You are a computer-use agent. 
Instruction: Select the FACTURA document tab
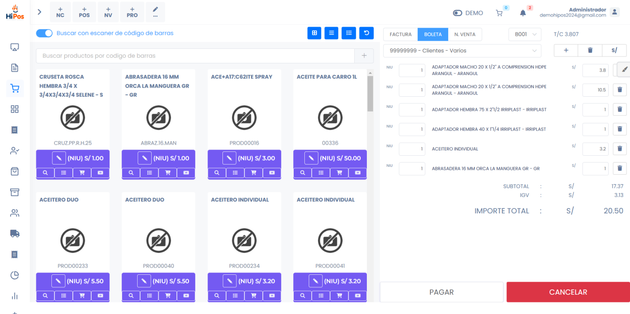point(400,34)
